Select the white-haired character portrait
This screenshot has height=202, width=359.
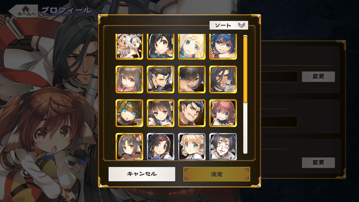point(129,47)
